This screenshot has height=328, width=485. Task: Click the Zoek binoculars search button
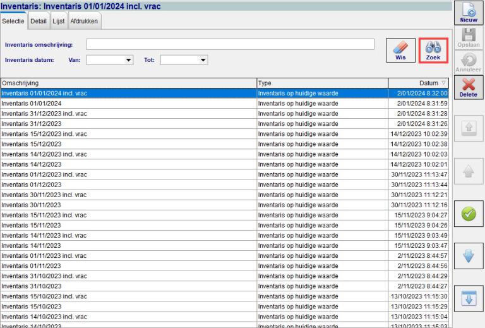tap(433, 50)
